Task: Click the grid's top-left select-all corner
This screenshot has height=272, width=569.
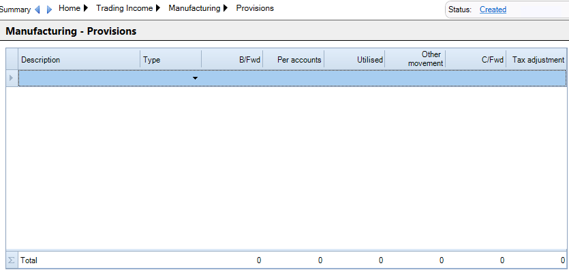Action: (12, 59)
